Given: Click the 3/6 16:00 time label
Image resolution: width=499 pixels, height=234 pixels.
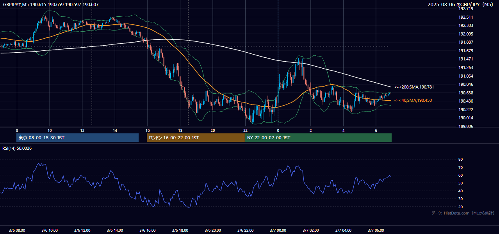Looking at the screenshot, I should click(x=147, y=230).
